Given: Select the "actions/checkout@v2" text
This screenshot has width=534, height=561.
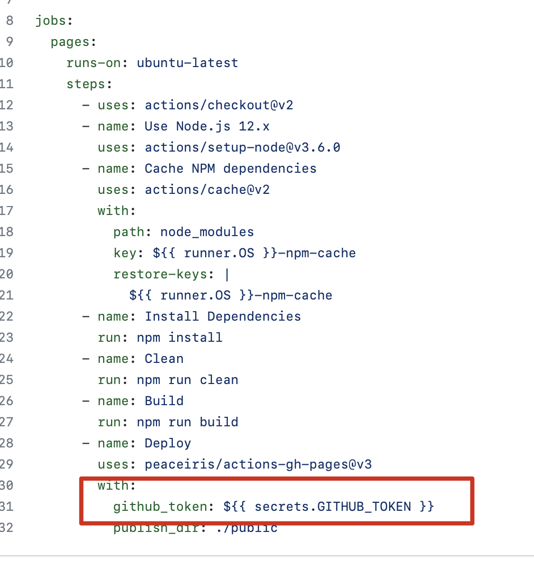Looking at the screenshot, I should pyautogui.click(x=219, y=105).
